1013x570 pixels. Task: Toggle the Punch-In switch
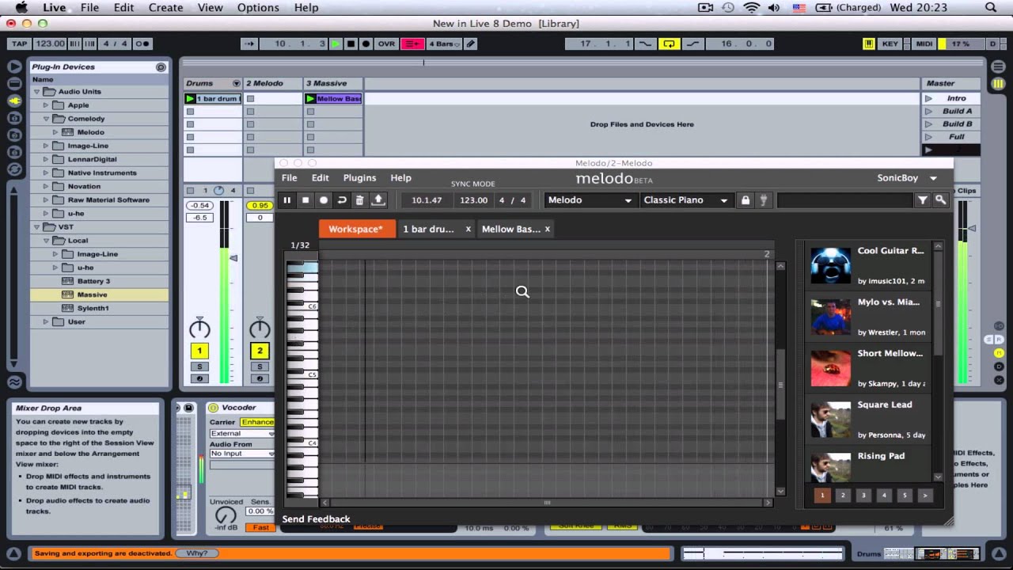click(x=646, y=44)
